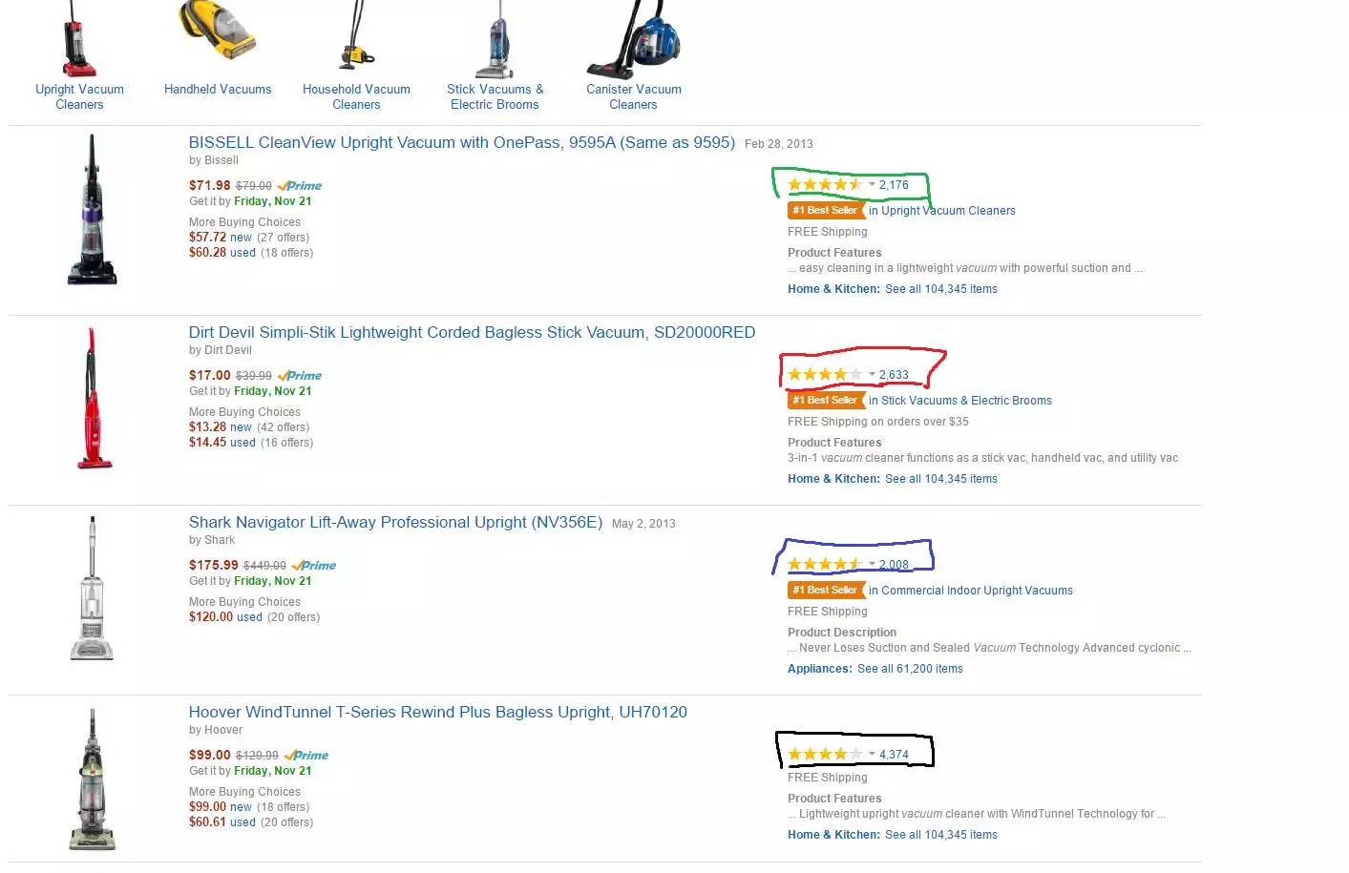Viewport: 1349px width, 873px height.
Task: Open the Shark Navigator Lift-Away product title
Action: click(x=395, y=523)
